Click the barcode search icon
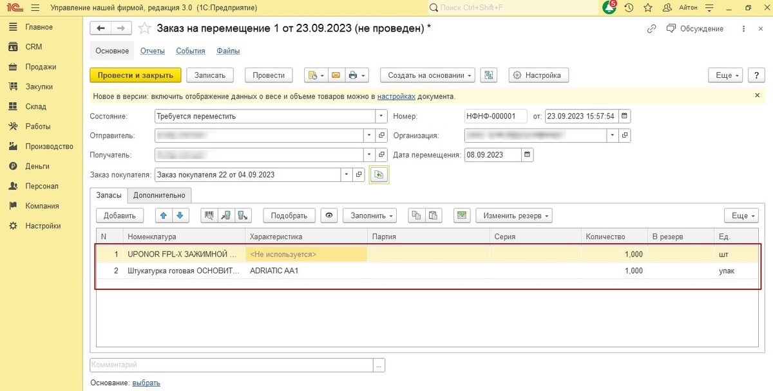Viewport: 773px width, 391px height. pos(209,215)
